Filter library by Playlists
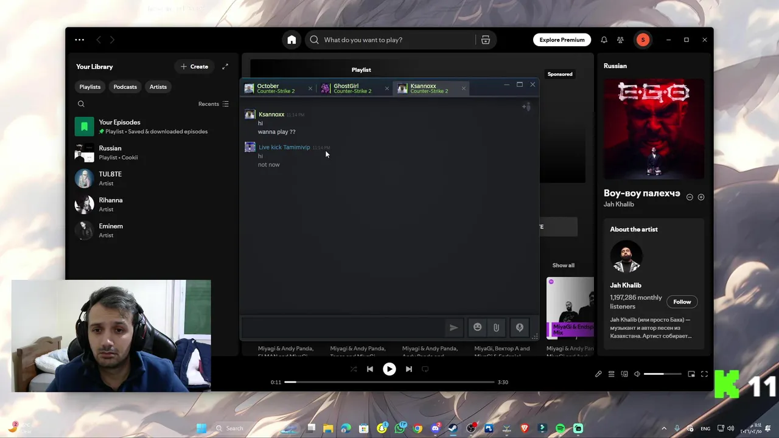This screenshot has height=438, width=779. 90,87
